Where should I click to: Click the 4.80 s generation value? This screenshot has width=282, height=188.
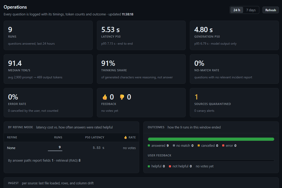tap(203, 30)
